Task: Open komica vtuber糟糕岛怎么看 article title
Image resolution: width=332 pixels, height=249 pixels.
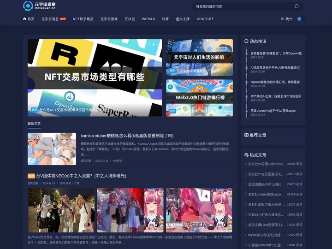Action: (127, 136)
